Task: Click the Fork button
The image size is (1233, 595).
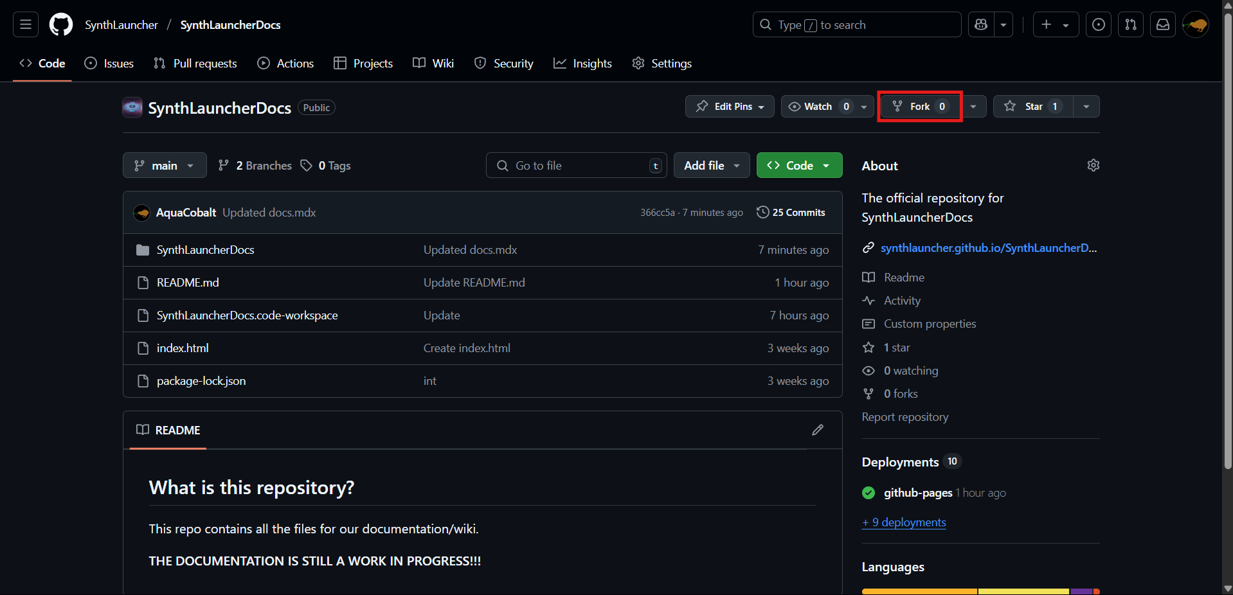Action: click(919, 107)
